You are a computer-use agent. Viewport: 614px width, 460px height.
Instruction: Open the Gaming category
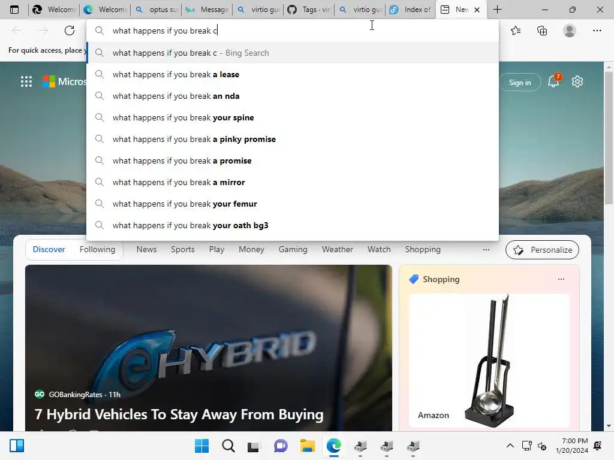[293, 249]
